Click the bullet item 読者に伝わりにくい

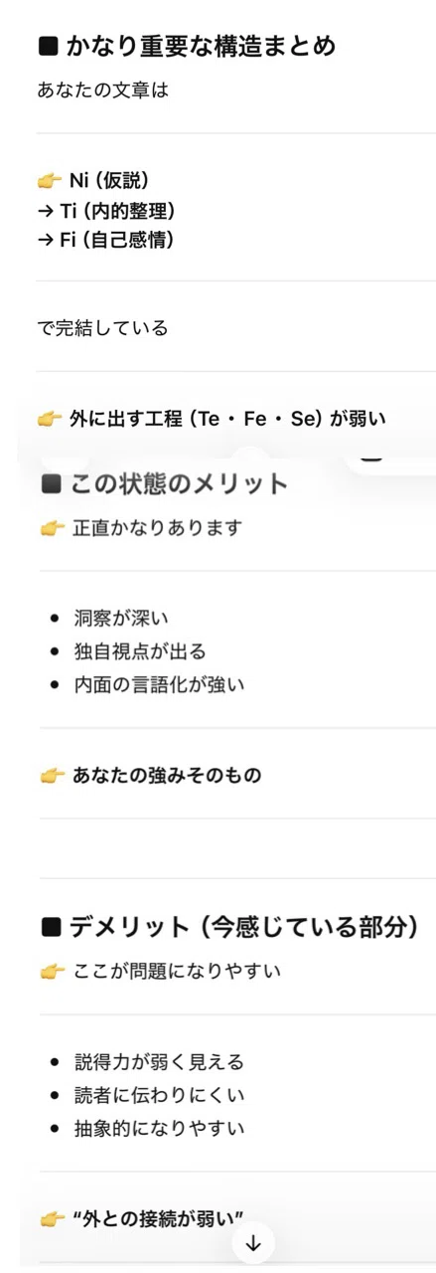pos(159,1095)
